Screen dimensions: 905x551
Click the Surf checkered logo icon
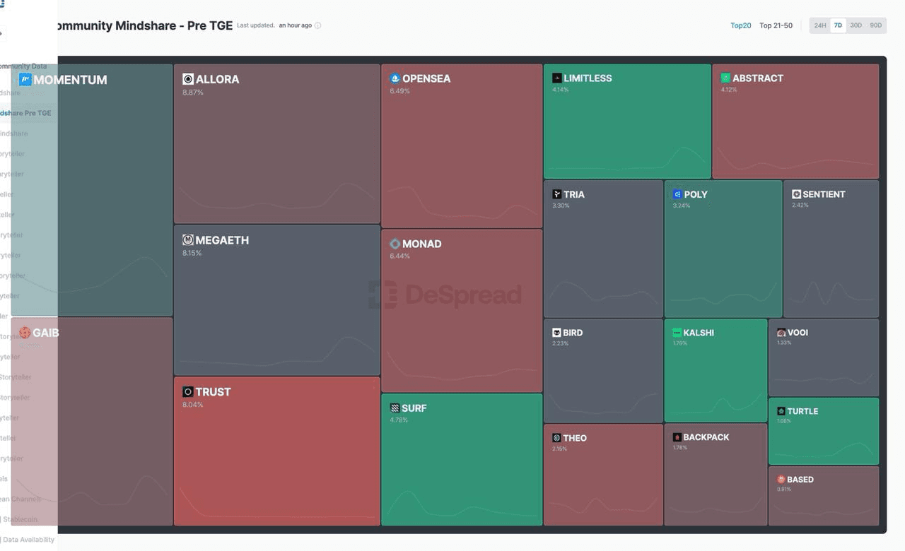(395, 408)
